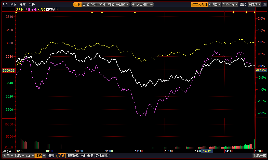Switch to the 分时看盘 tab
Screen dimensions: 268x160
[x=87, y=156]
